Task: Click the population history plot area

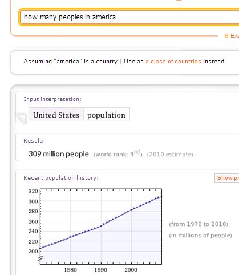Action: tap(101, 227)
